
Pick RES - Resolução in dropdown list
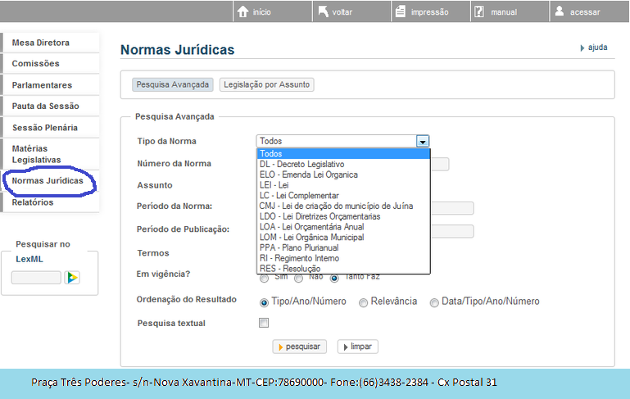coord(290,269)
